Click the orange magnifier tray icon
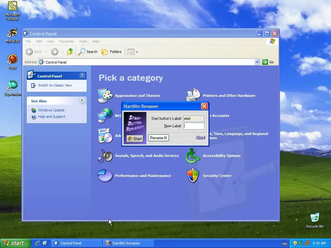The image size is (331, 248). coord(307,243)
